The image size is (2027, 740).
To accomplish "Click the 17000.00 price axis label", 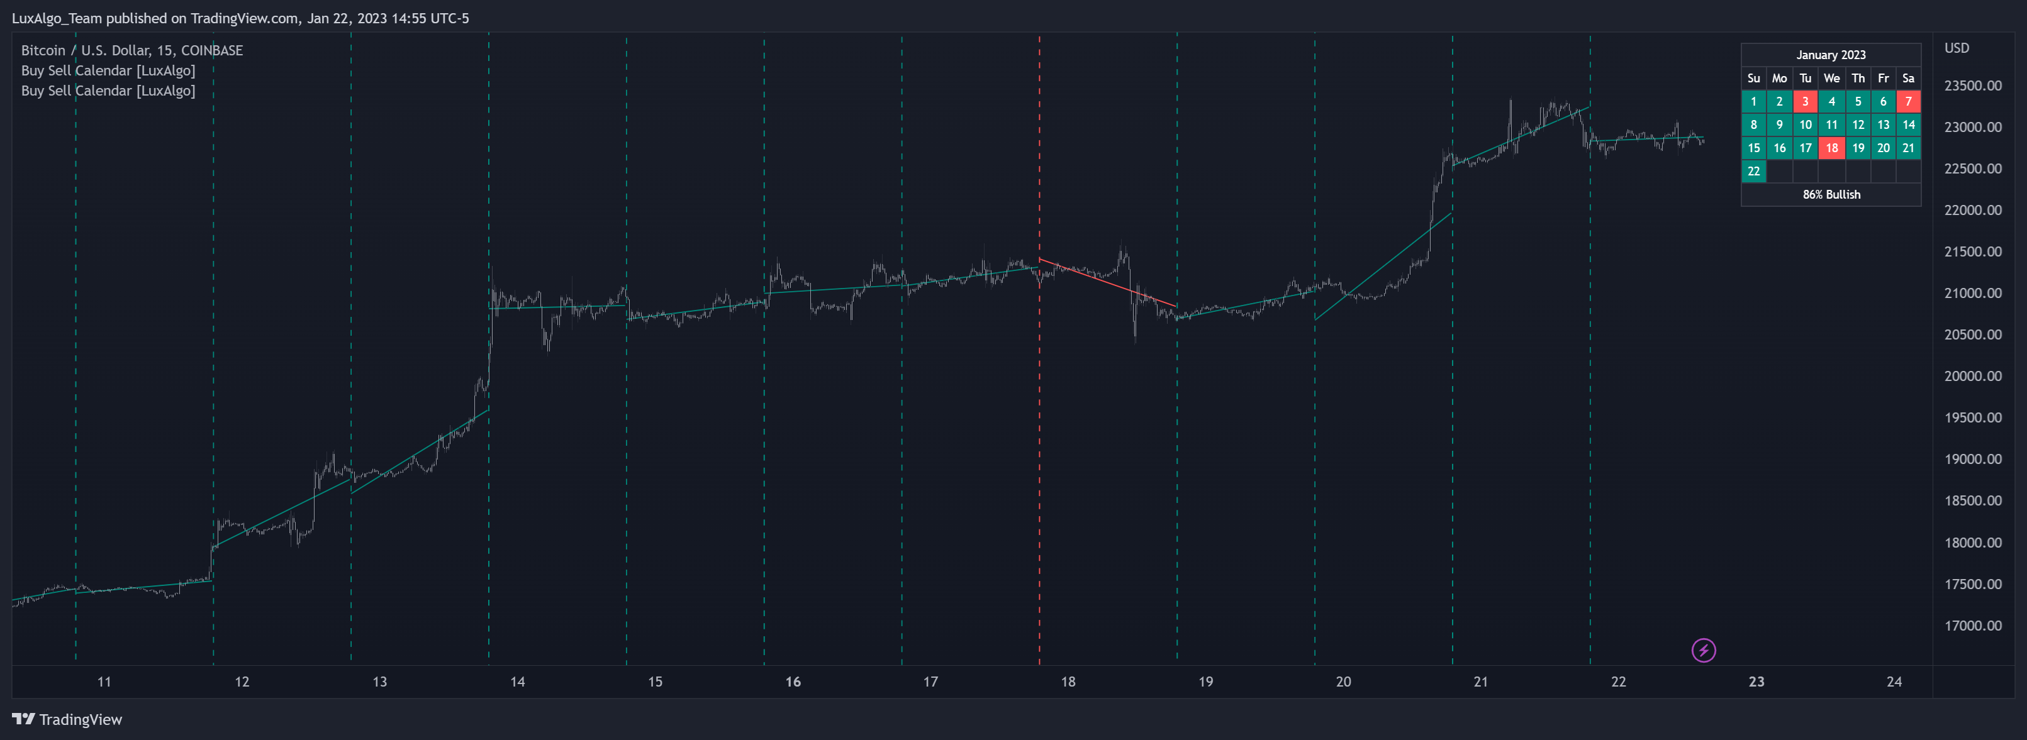I will pos(1973,626).
